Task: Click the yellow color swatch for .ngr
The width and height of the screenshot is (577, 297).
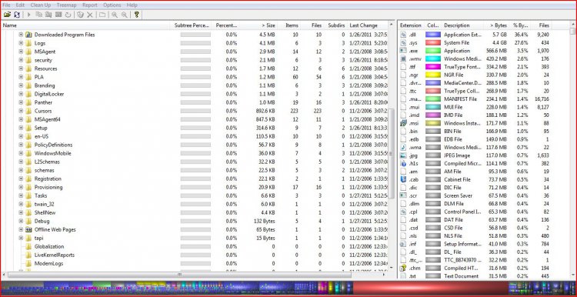Action: [x=432, y=75]
